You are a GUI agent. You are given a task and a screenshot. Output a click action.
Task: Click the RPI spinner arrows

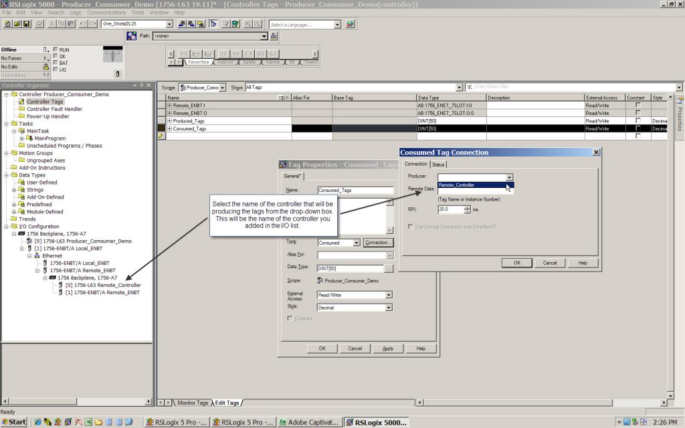point(468,209)
